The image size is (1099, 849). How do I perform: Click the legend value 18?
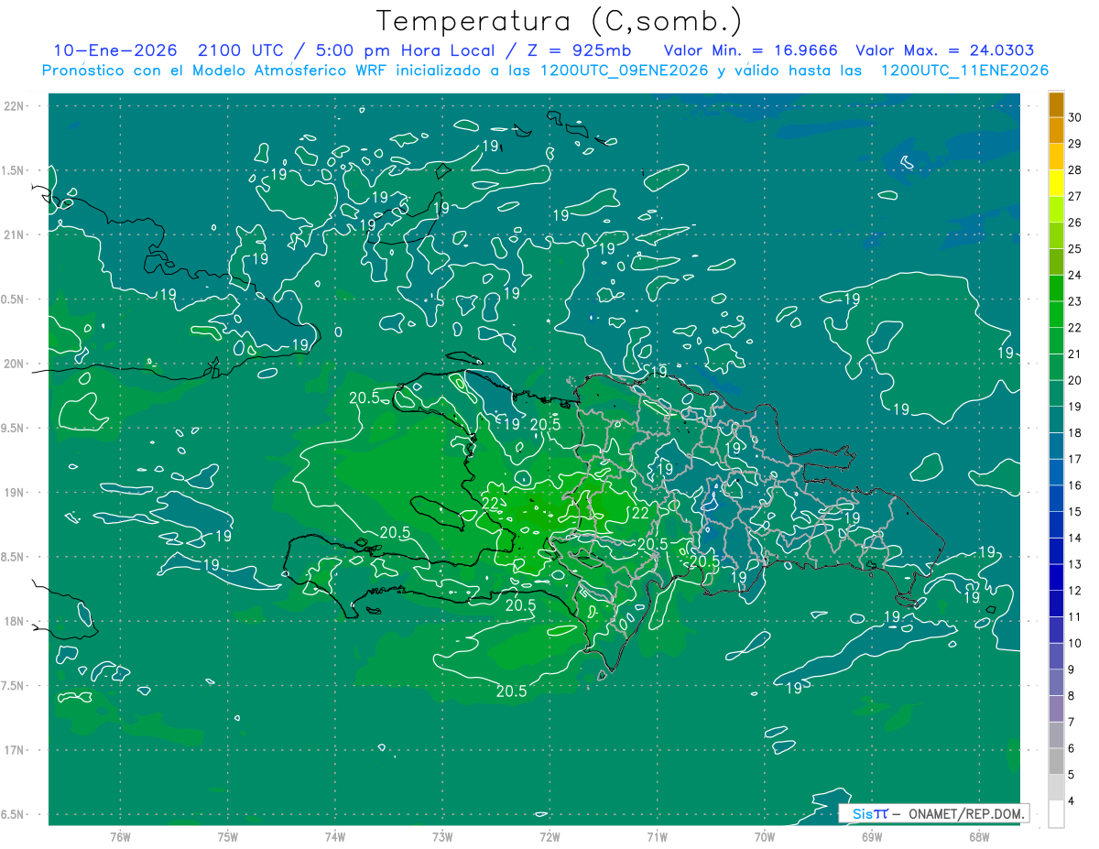1074,432
